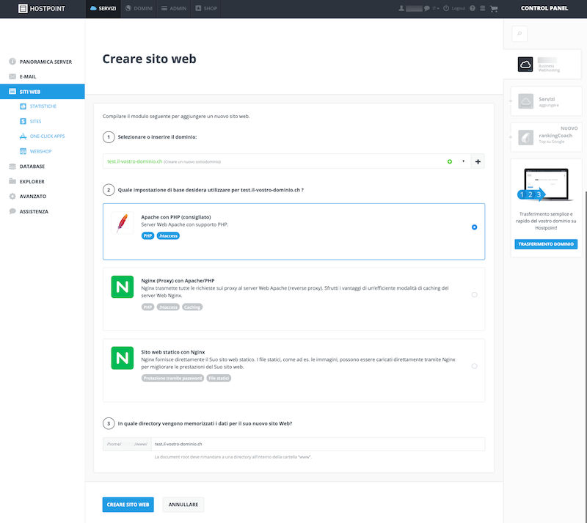587x523 pixels.
Task: Click the File statici tag
Action: click(x=219, y=378)
